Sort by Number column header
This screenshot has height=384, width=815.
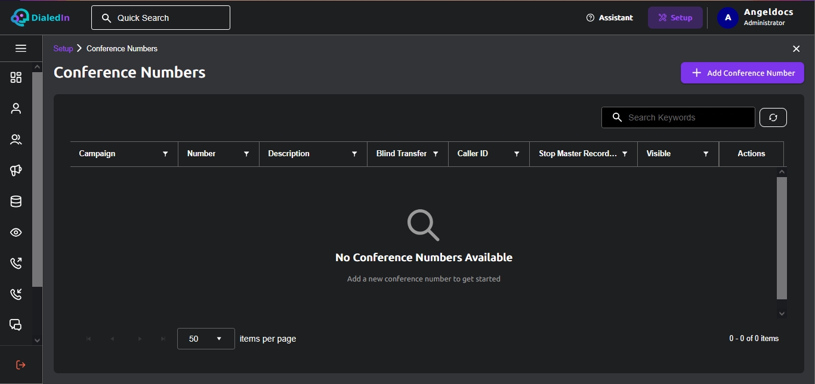point(201,154)
